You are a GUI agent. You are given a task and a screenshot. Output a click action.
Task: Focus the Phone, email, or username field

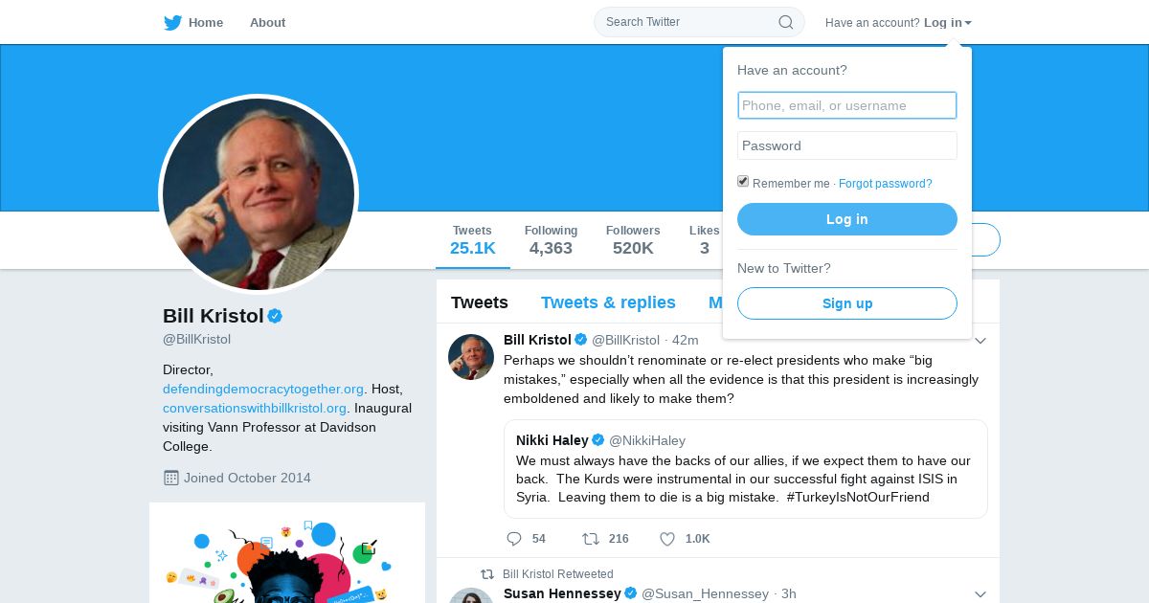click(847, 105)
